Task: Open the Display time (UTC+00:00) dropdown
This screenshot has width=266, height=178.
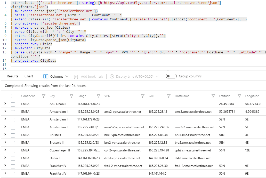Action: pyautogui.click(x=134, y=77)
